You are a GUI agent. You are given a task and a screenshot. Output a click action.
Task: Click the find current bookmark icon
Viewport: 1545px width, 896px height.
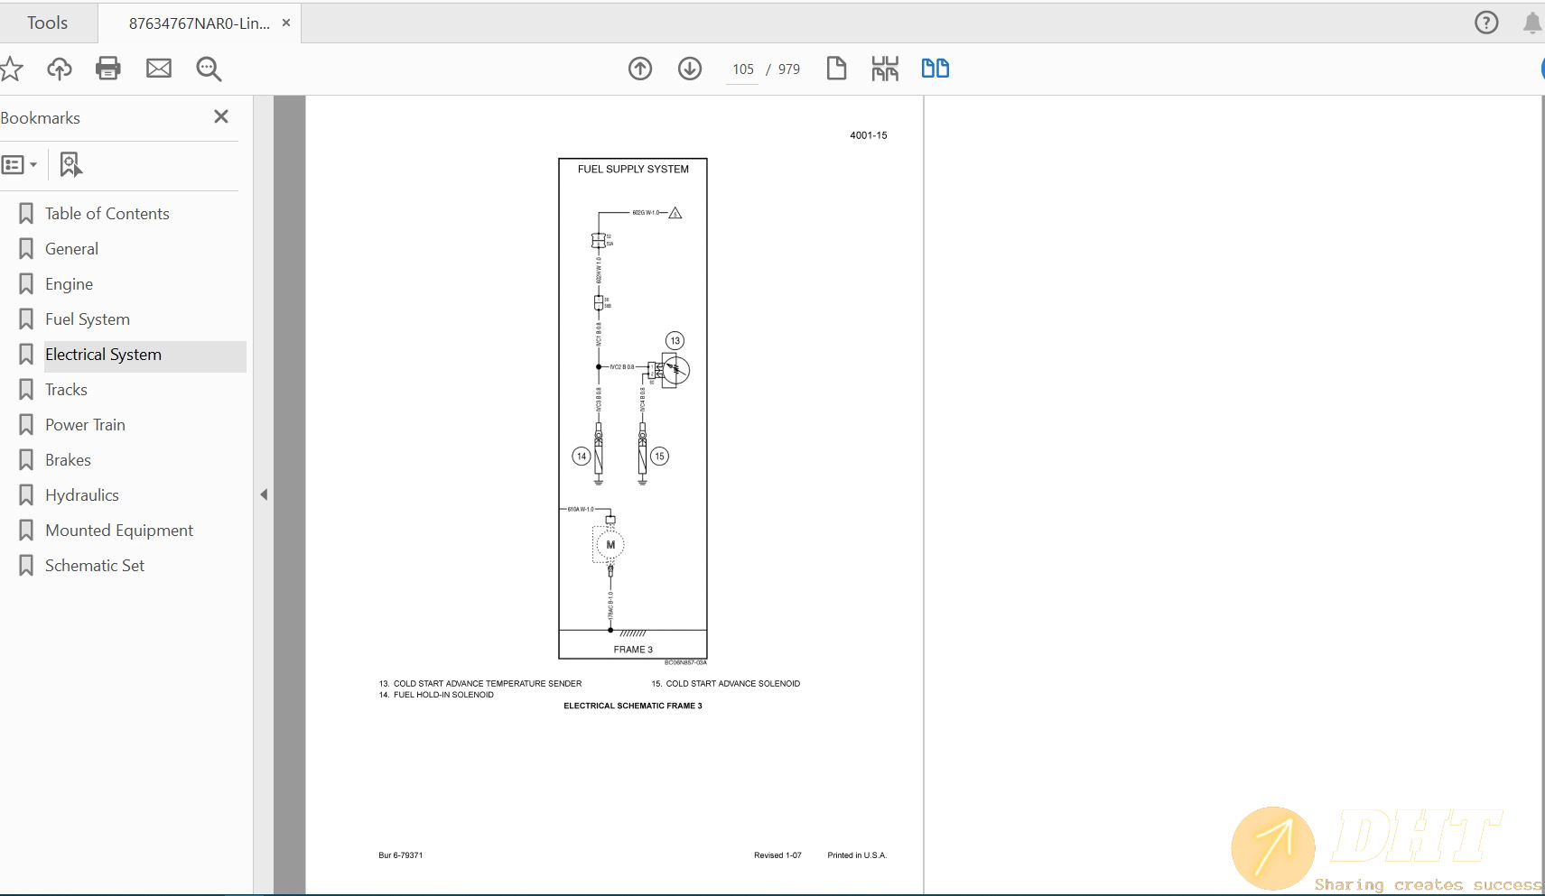[70, 164]
